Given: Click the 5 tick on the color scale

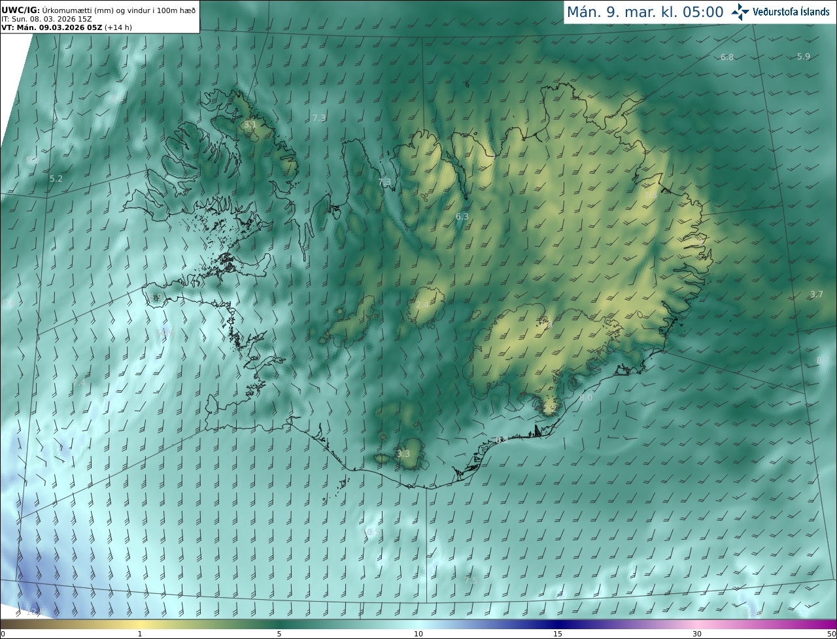Looking at the screenshot, I should (x=279, y=634).
